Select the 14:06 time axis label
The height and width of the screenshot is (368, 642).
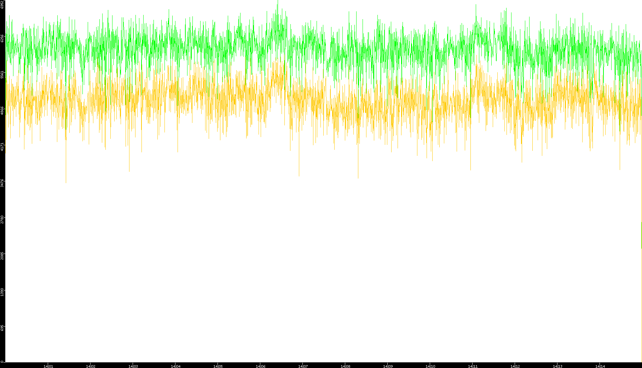[x=260, y=366]
